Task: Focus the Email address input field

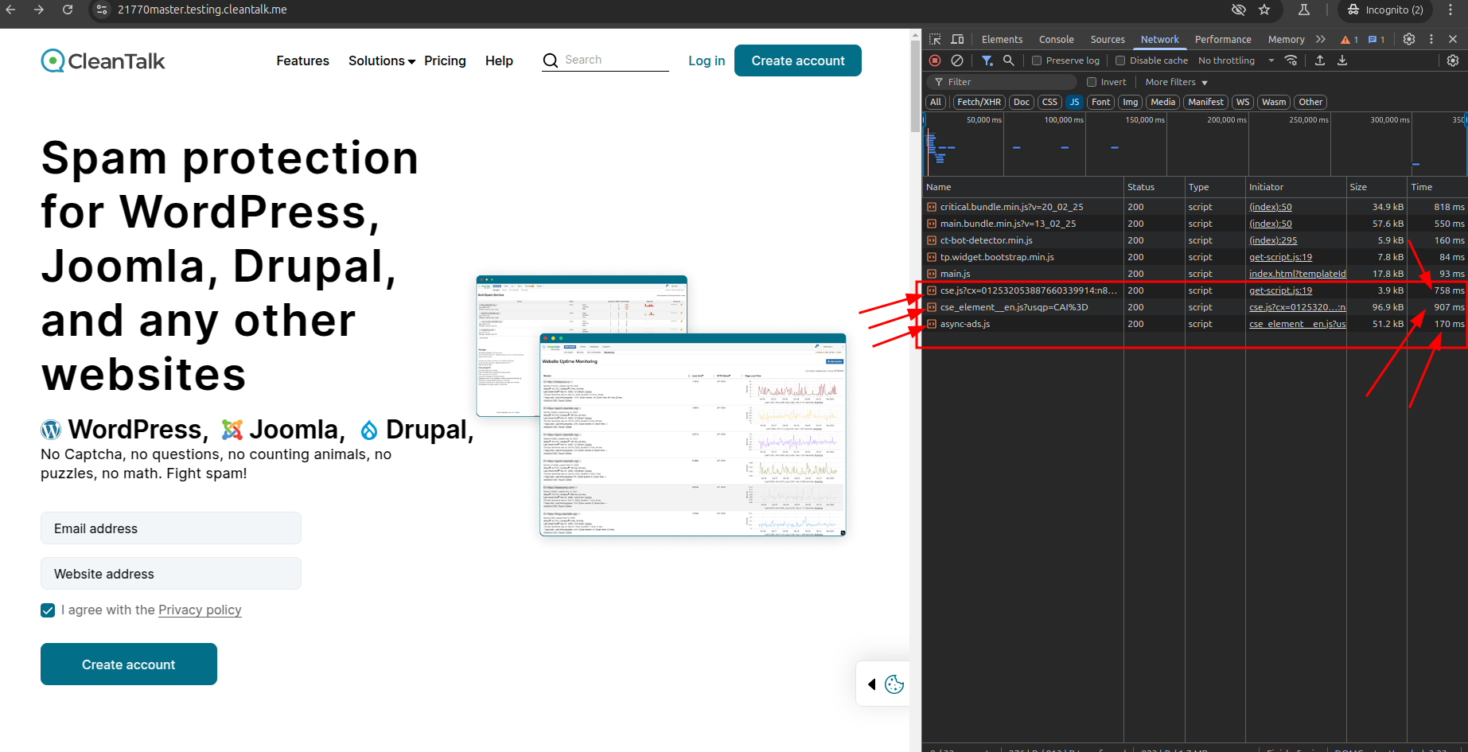Action: click(171, 528)
